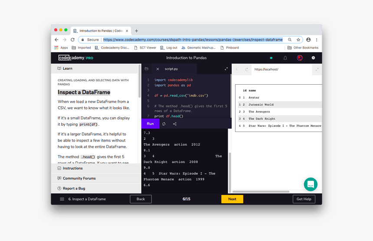
Task: Go back with the browser back arrow
Action: pos(56,40)
